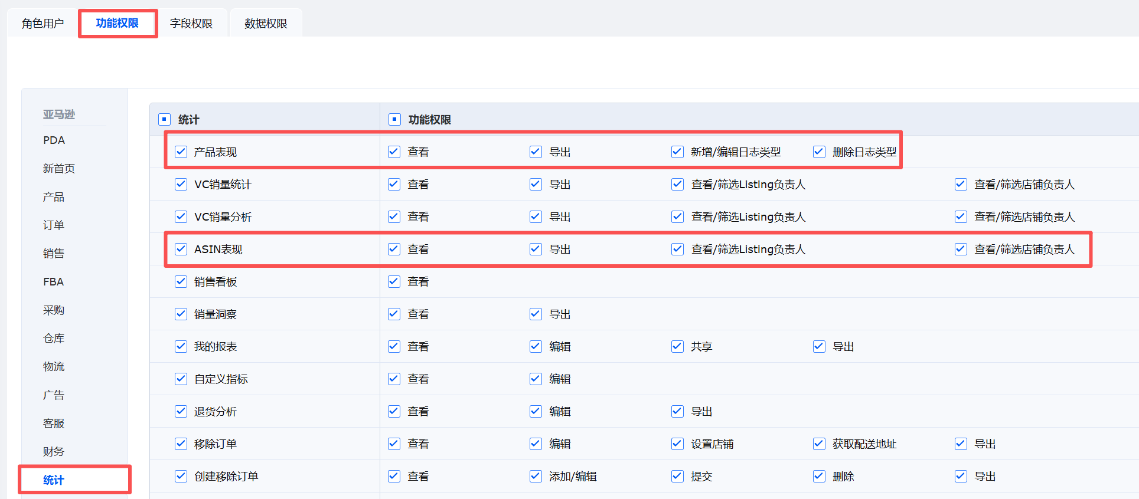1139x499 pixels.
Task: Open the 字段权限 tab
Action: (191, 24)
